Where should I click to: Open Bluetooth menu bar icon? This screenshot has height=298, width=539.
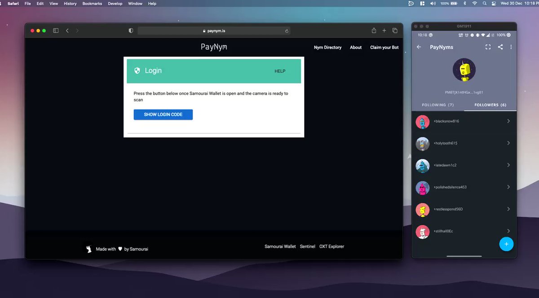click(x=465, y=3)
